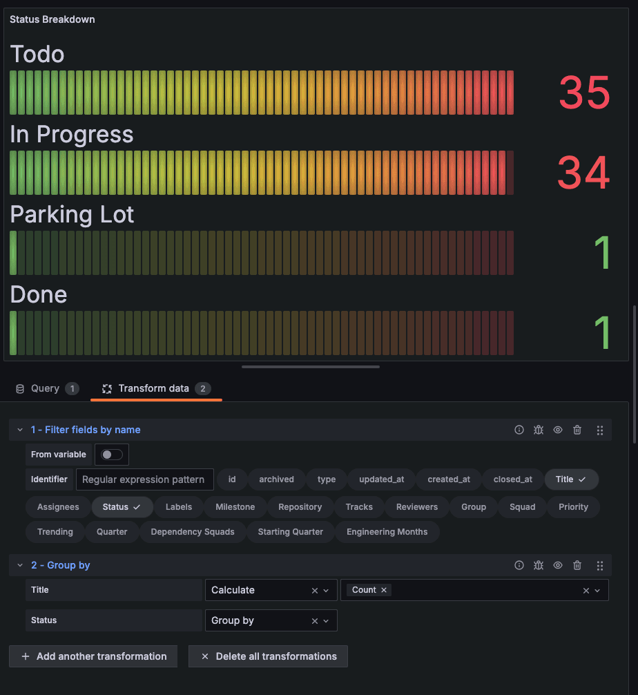Click the debug icon on Group by transformation
Image resolution: width=638 pixels, height=695 pixels.
tap(539, 565)
